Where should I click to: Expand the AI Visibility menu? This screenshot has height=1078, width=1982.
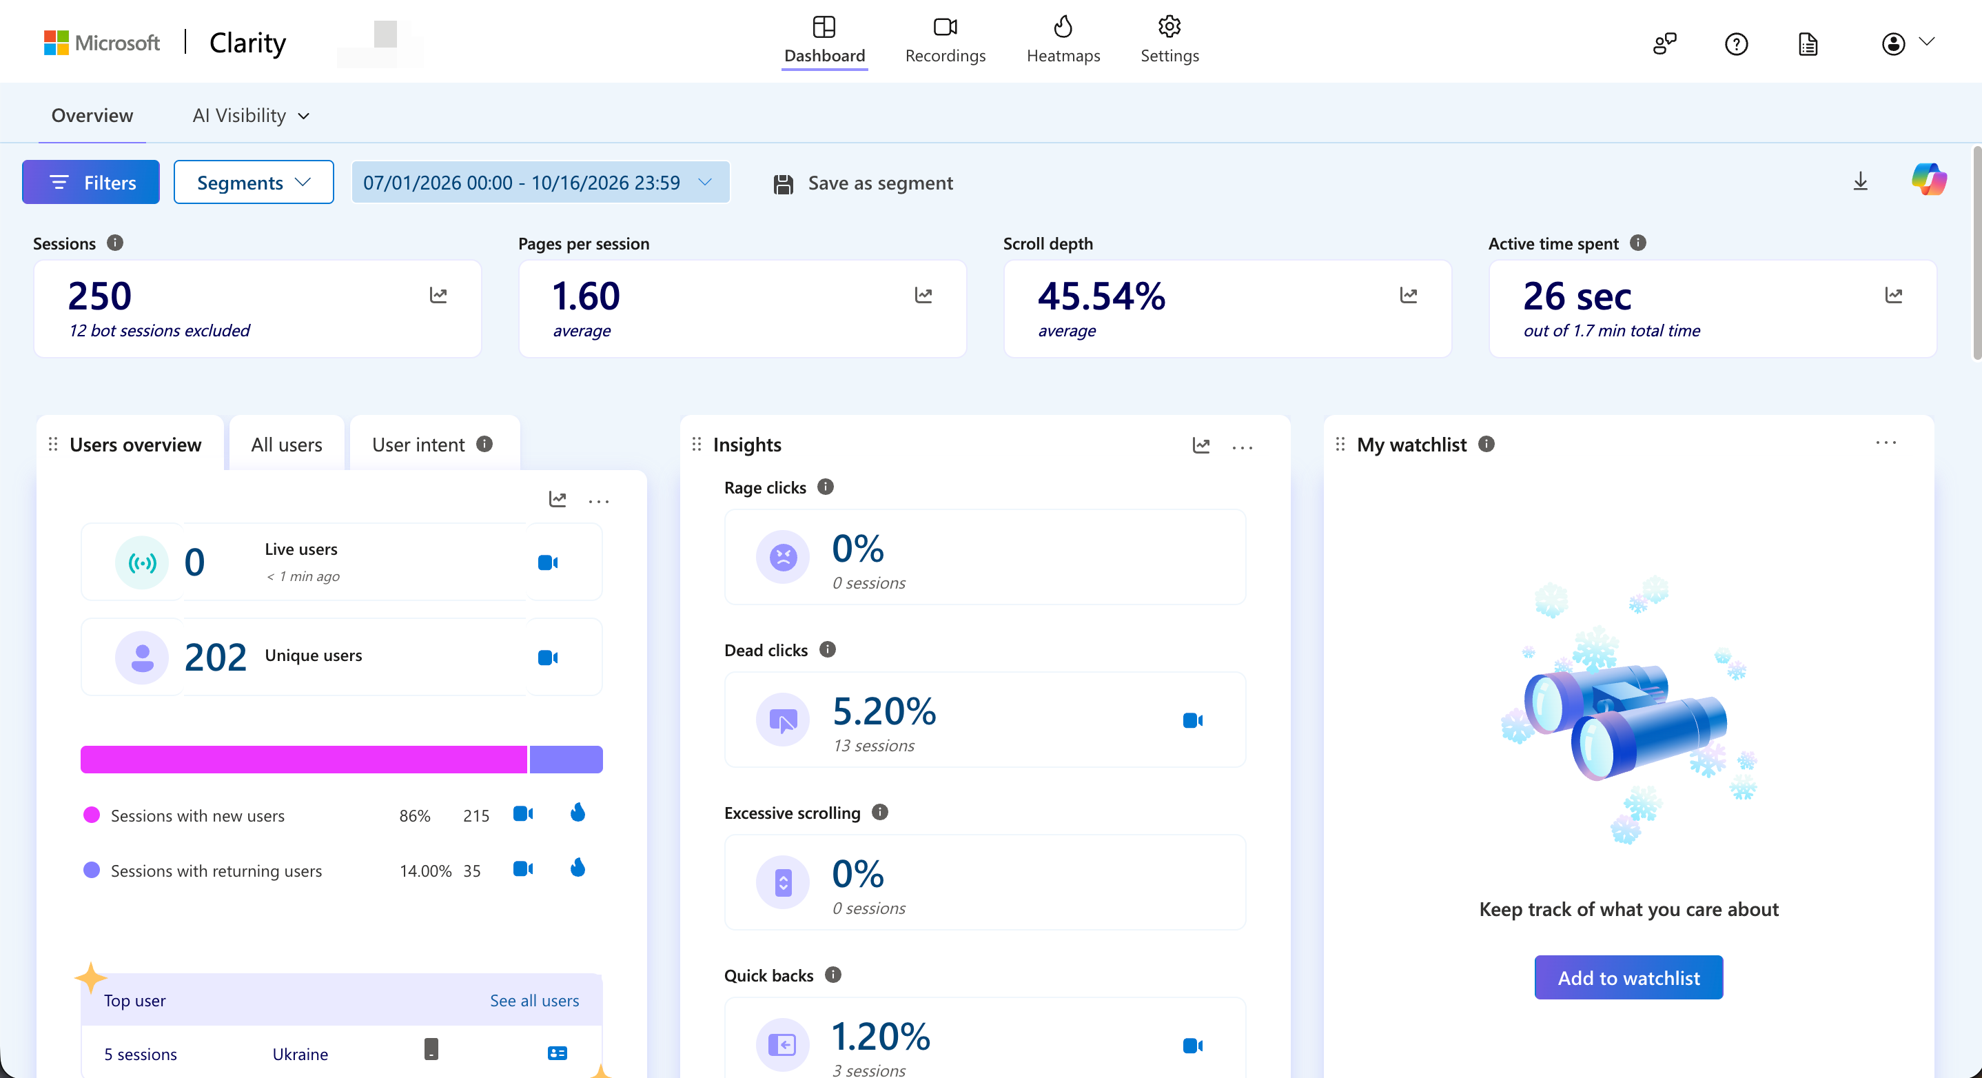pyautogui.click(x=251, y=115)
